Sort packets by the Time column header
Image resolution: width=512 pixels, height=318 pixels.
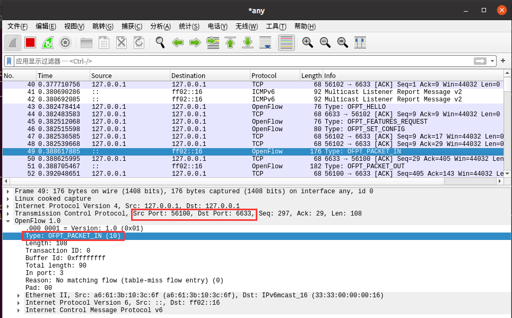point(63,75)
